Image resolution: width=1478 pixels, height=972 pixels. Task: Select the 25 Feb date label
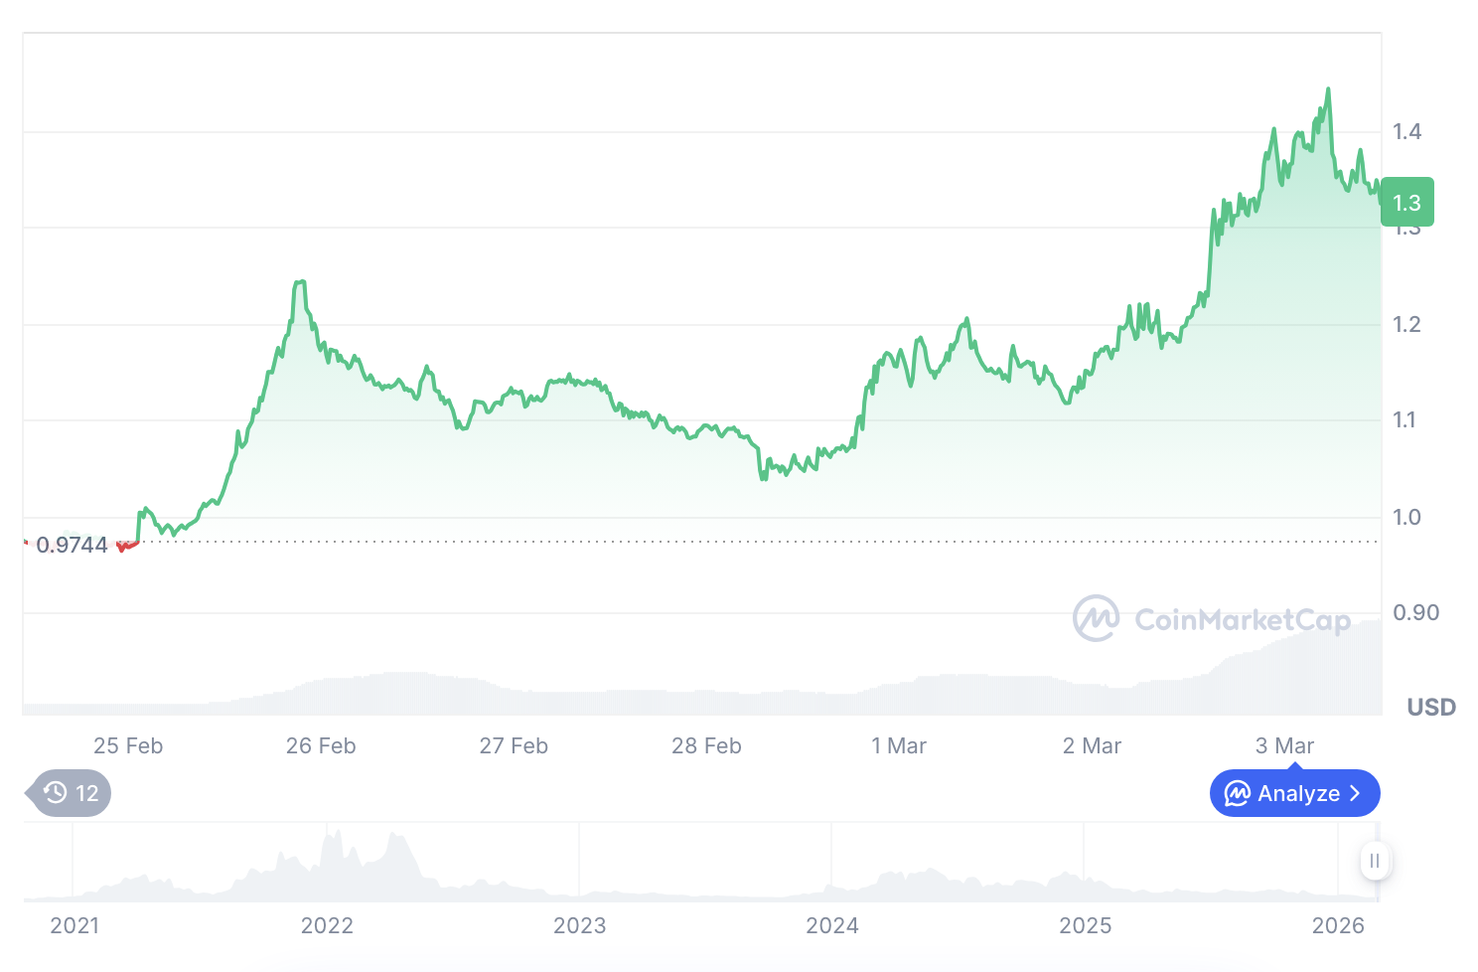click(x=128, y=746)
